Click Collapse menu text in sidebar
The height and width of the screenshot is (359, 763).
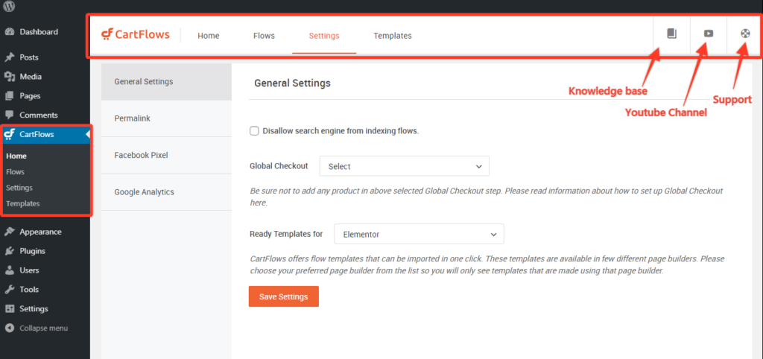[44, 328]
